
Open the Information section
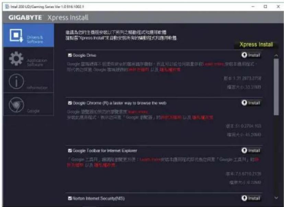pyautogui.click(x=28, y=82)
